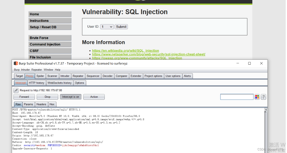
Task: Open the Help menu
Action: (x=57, y=70)
